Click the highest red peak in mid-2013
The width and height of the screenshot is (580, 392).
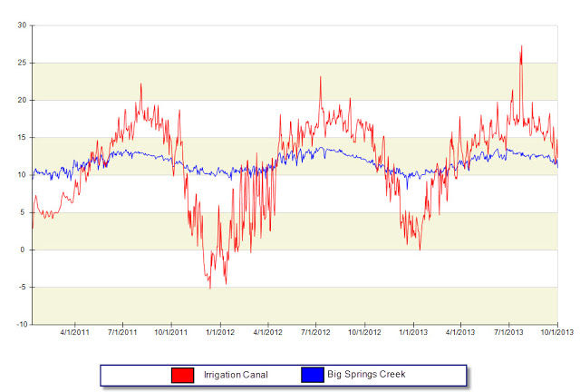pos(521,46)
